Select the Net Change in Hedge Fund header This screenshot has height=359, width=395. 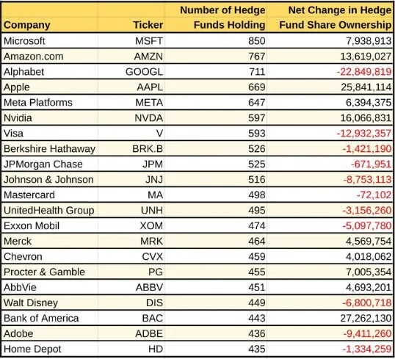tap(336, 18)
